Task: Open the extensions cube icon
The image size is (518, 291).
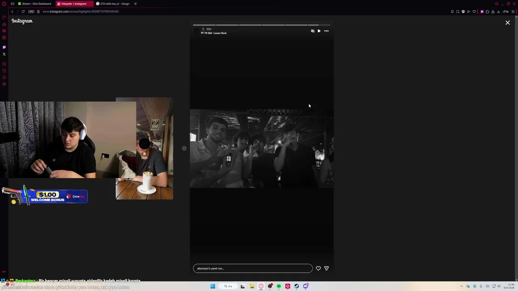Action: tap(488, 12)
